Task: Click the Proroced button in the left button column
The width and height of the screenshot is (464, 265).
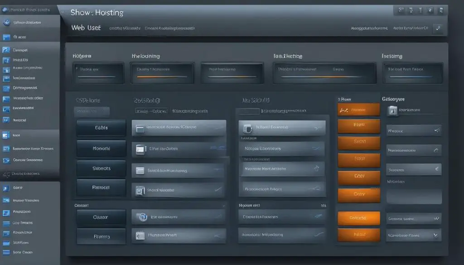Action: [101, 188]
